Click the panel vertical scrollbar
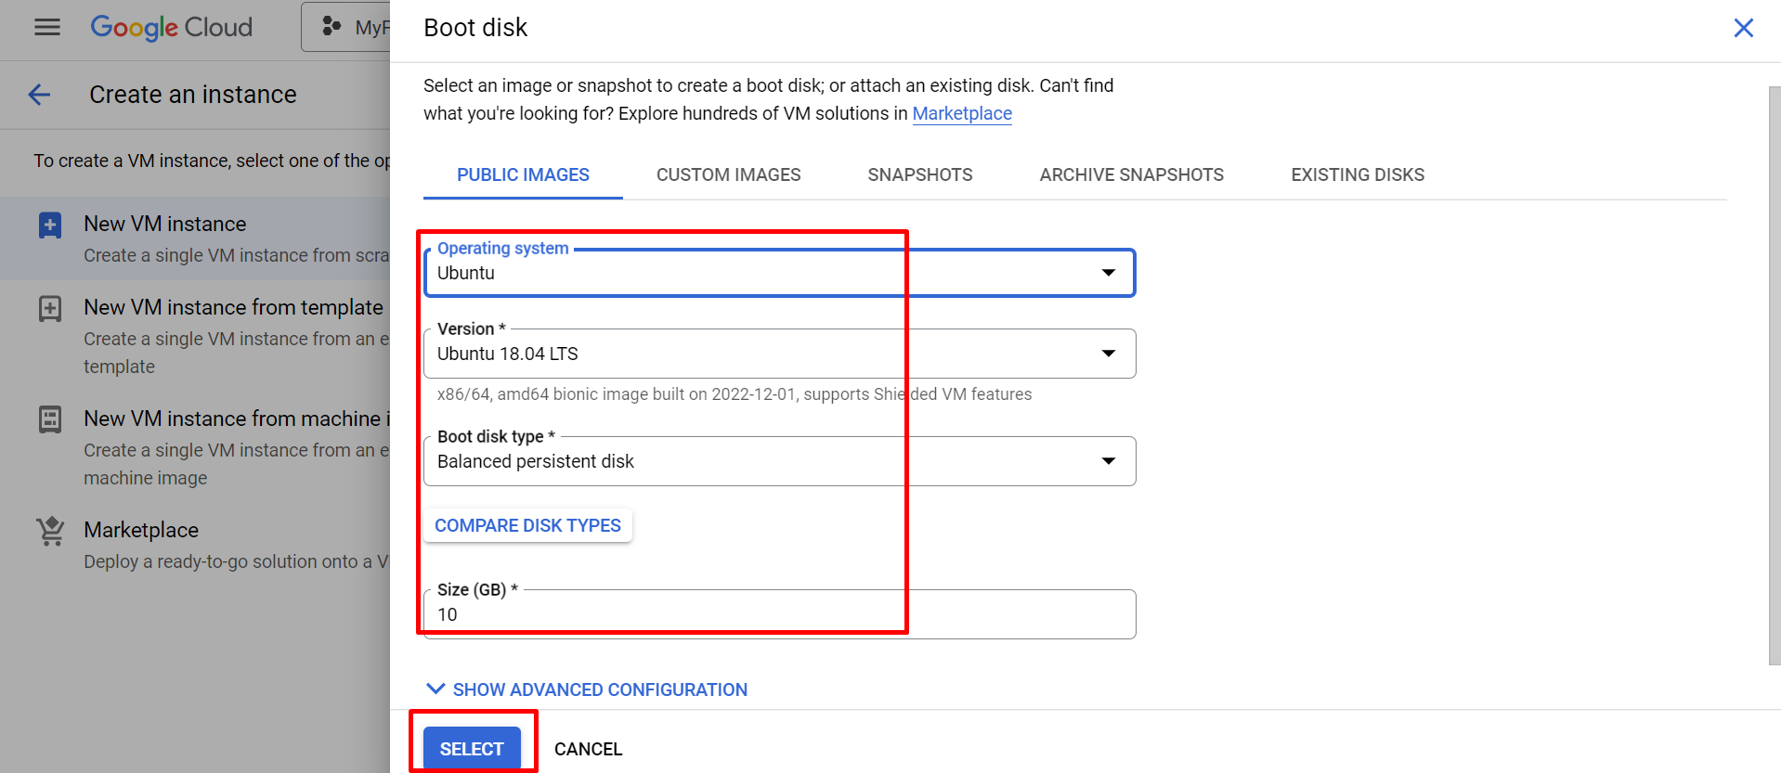 click(x=1774, y=376)
